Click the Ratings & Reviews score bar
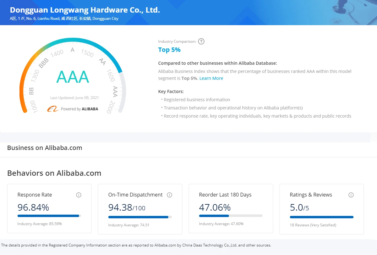The height and width of the screenshot is (255, 377). click(322, 217)
